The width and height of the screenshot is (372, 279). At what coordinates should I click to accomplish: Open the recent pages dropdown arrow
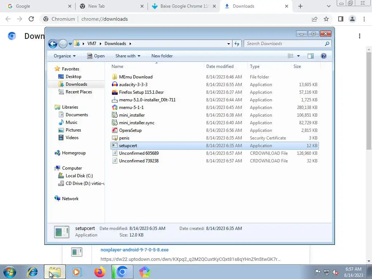click(x=70, y=44)
